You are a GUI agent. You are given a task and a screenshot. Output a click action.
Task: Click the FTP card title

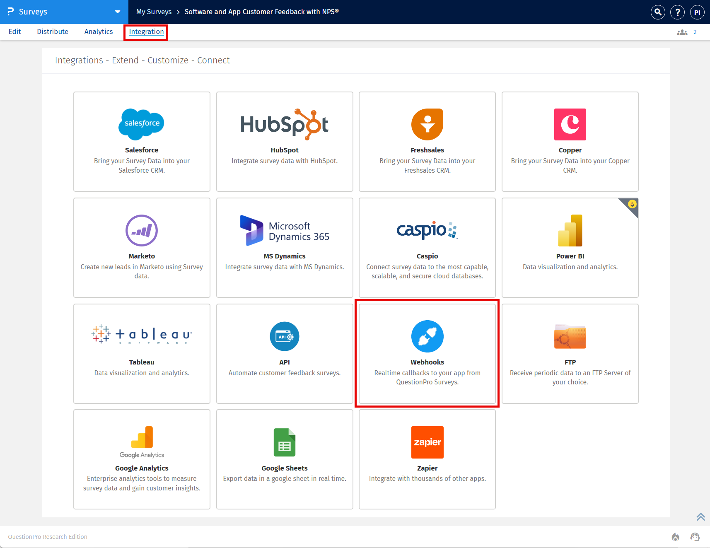570,362
